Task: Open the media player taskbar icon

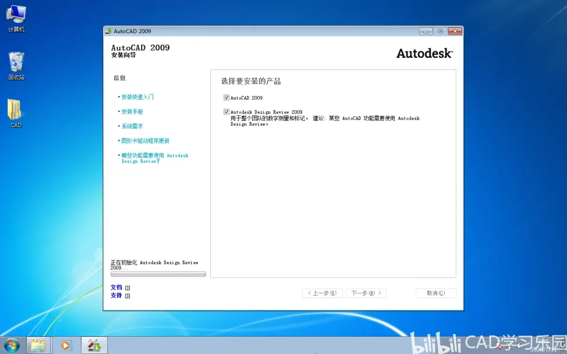Action: [x=66, y=346]
